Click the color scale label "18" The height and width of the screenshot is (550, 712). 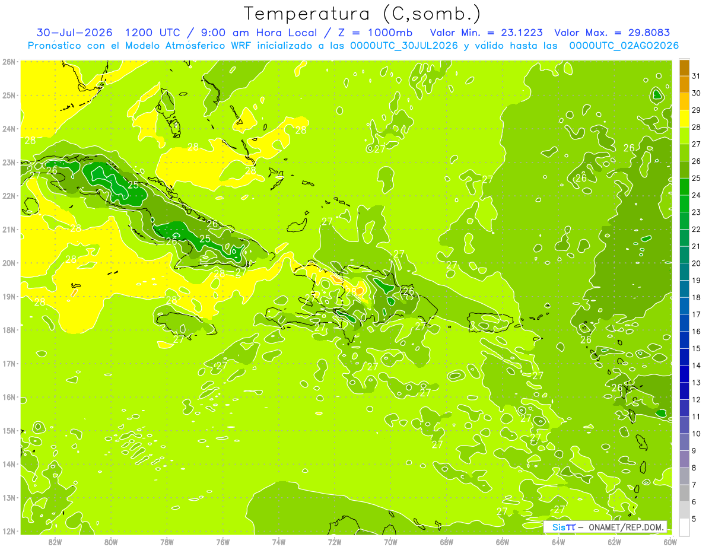coord(697,297)
